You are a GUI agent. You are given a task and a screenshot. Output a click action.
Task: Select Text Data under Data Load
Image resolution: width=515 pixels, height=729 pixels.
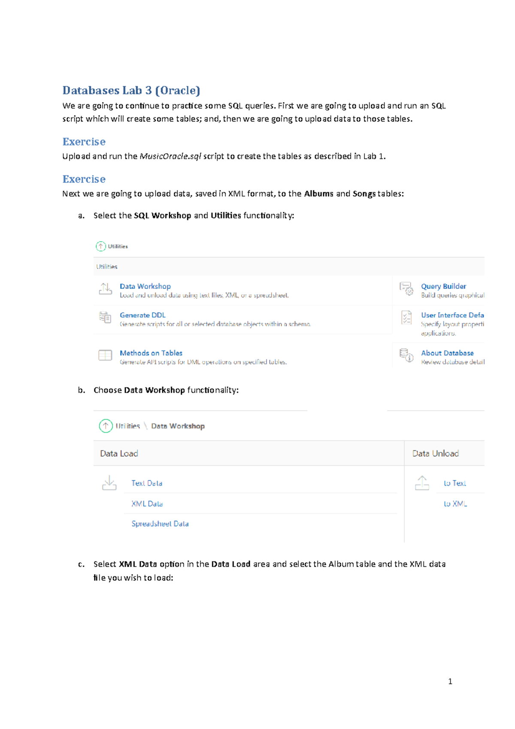(x=147, y=483)
